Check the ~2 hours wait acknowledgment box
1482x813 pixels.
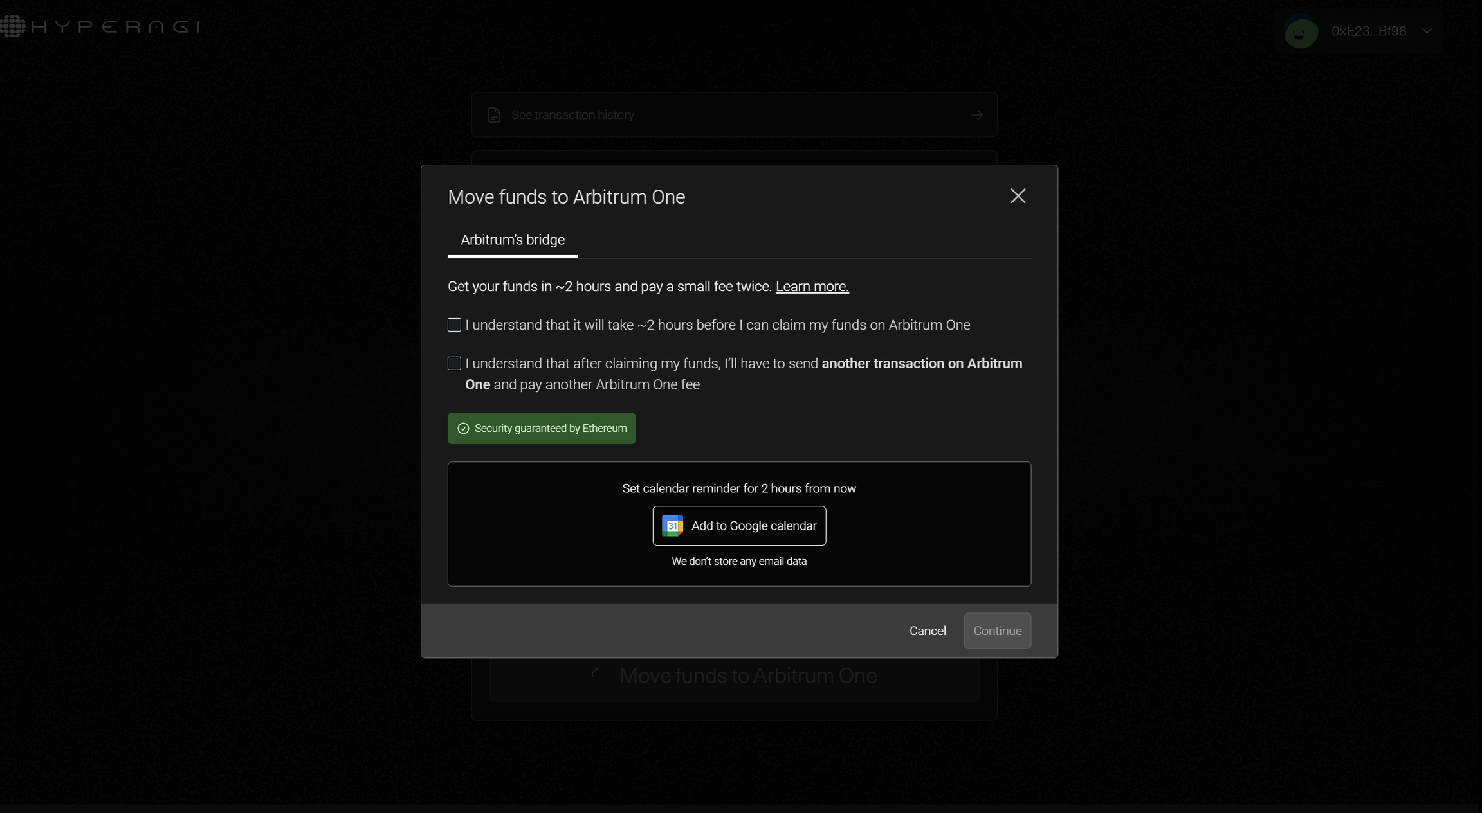pyautogui.click(x=454, y=325)
